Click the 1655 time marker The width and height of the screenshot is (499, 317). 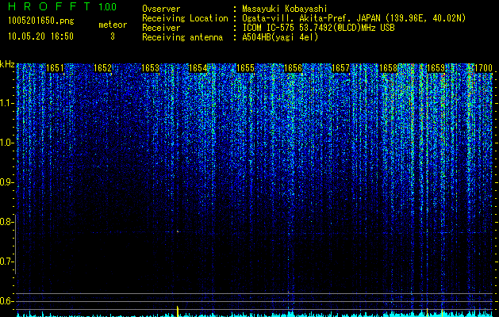(245, 68)
